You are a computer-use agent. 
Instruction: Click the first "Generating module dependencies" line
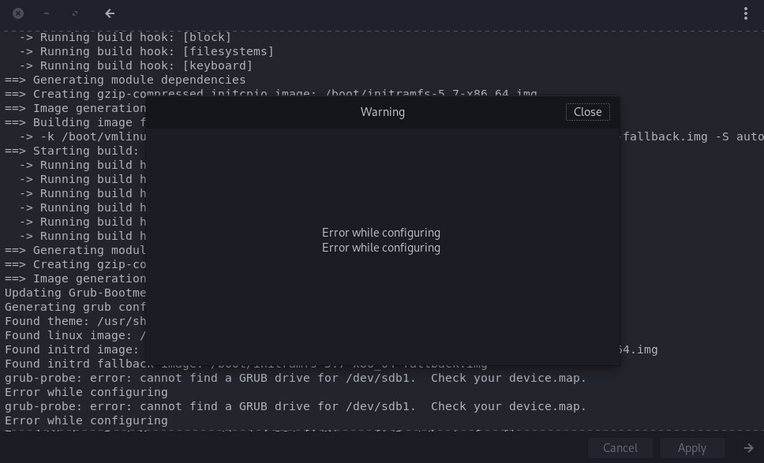click(x=125, y=80)
